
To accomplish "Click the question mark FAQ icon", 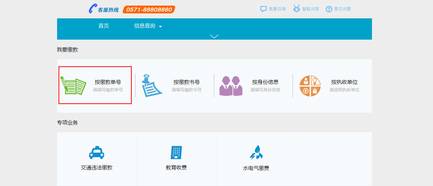I will pyautogui.click(x=329, y=9).
